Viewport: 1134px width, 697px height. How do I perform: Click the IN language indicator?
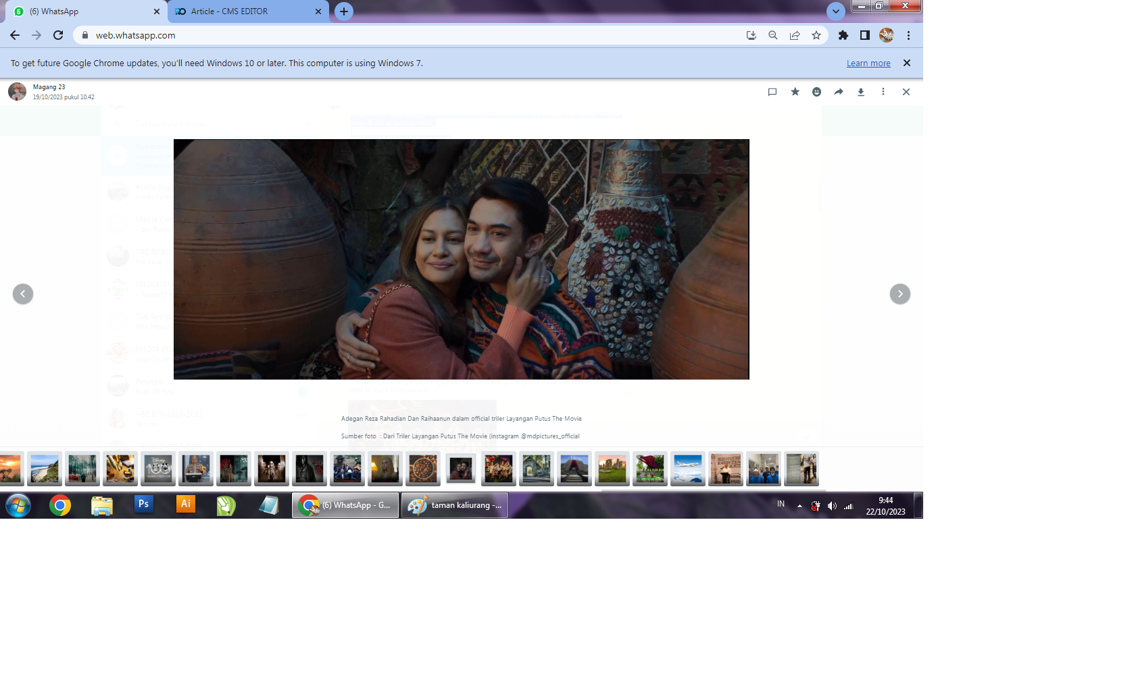click(x=781, y=504)
